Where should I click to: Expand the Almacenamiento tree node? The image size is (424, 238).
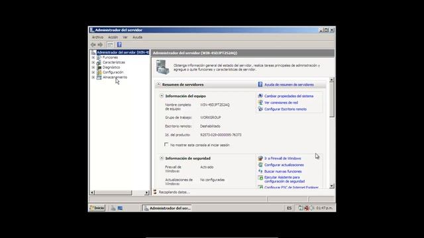coord(93,77)
